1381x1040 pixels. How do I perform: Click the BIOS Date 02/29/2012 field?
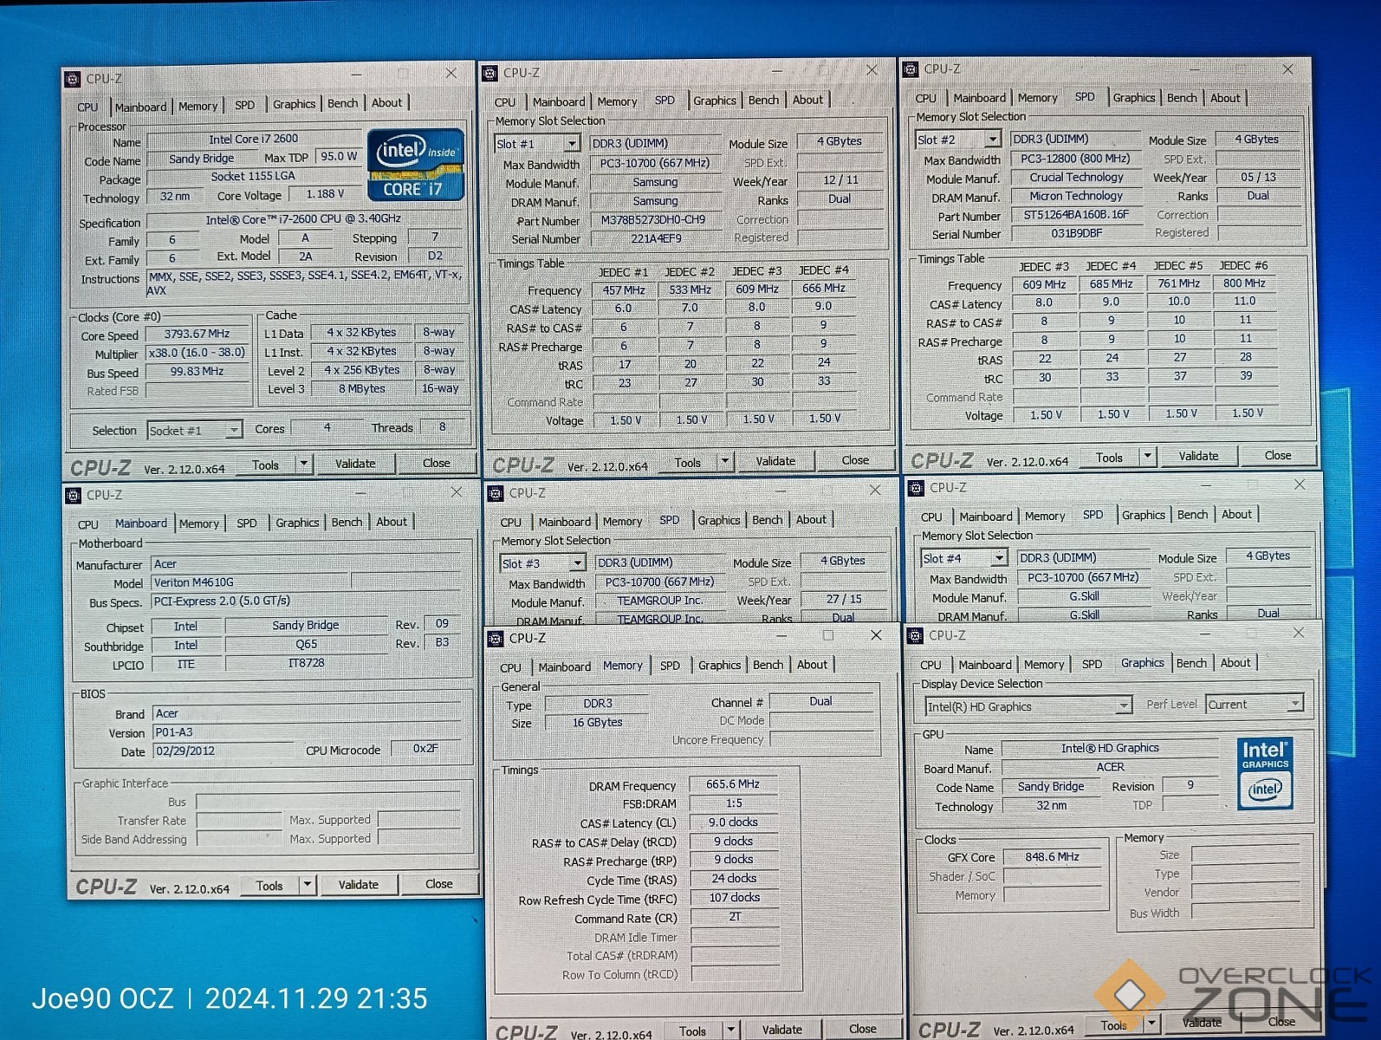pos(224,751)
